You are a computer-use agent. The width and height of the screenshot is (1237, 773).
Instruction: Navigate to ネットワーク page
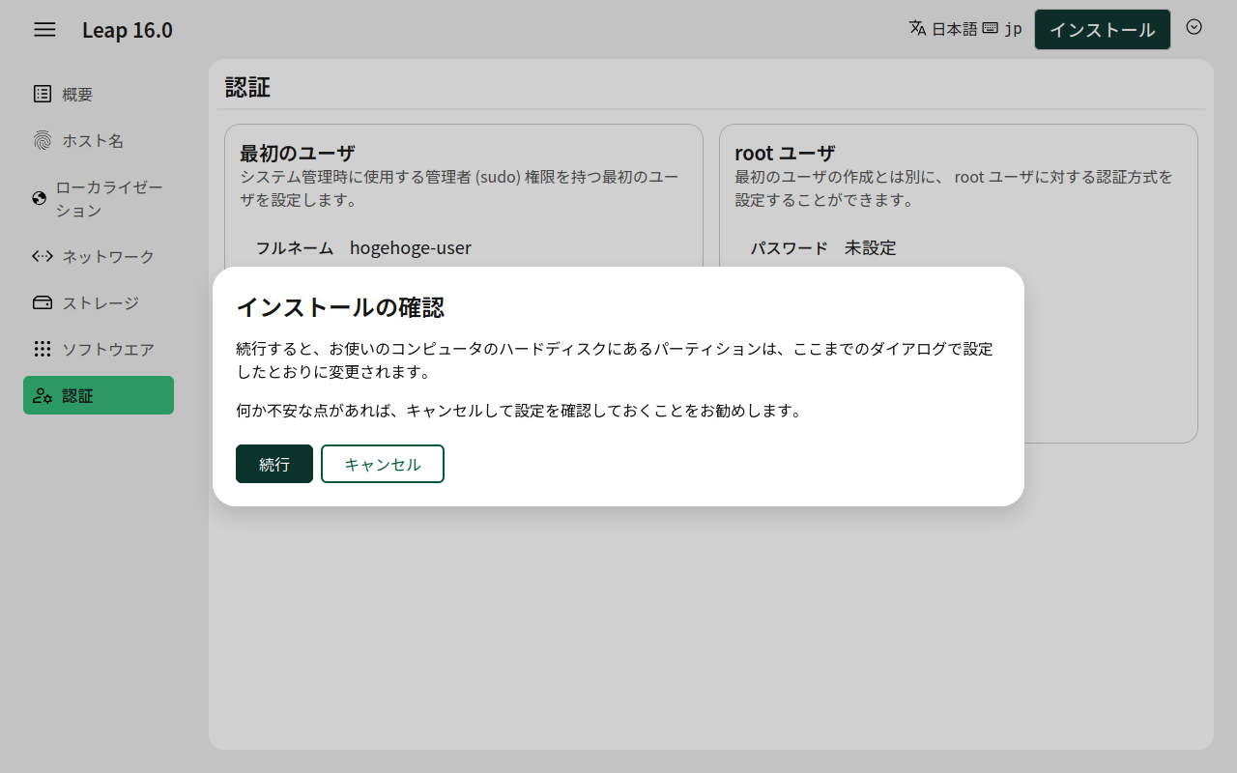pos(99,256)
